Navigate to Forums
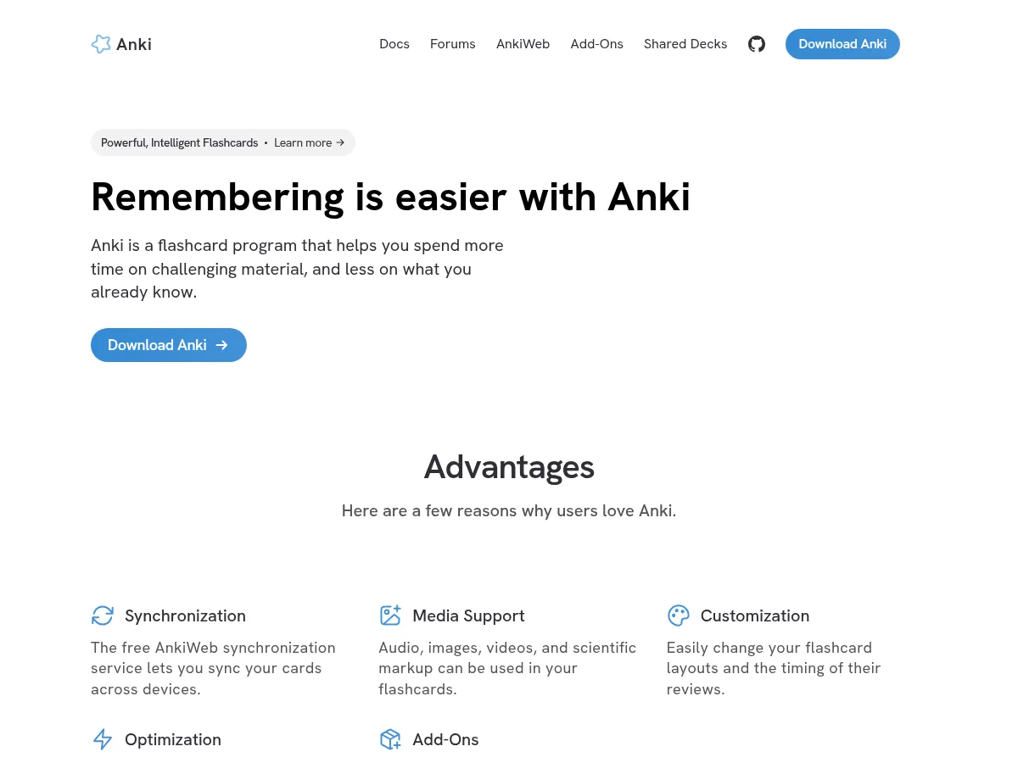This screenshot has width=1018, height=763. point(452,43)
